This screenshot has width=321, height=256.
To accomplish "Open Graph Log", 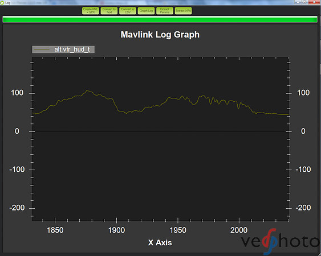I will tap(146, 11).
